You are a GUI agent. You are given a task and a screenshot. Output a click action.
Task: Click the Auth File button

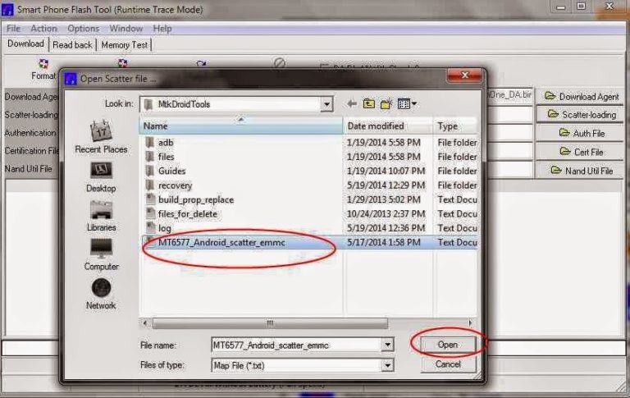click(x=581, y=133)
